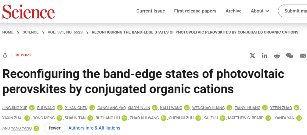Screen dimensions: 307x135
Task: Share article on LinkedIn
Action: coord(265,55)
